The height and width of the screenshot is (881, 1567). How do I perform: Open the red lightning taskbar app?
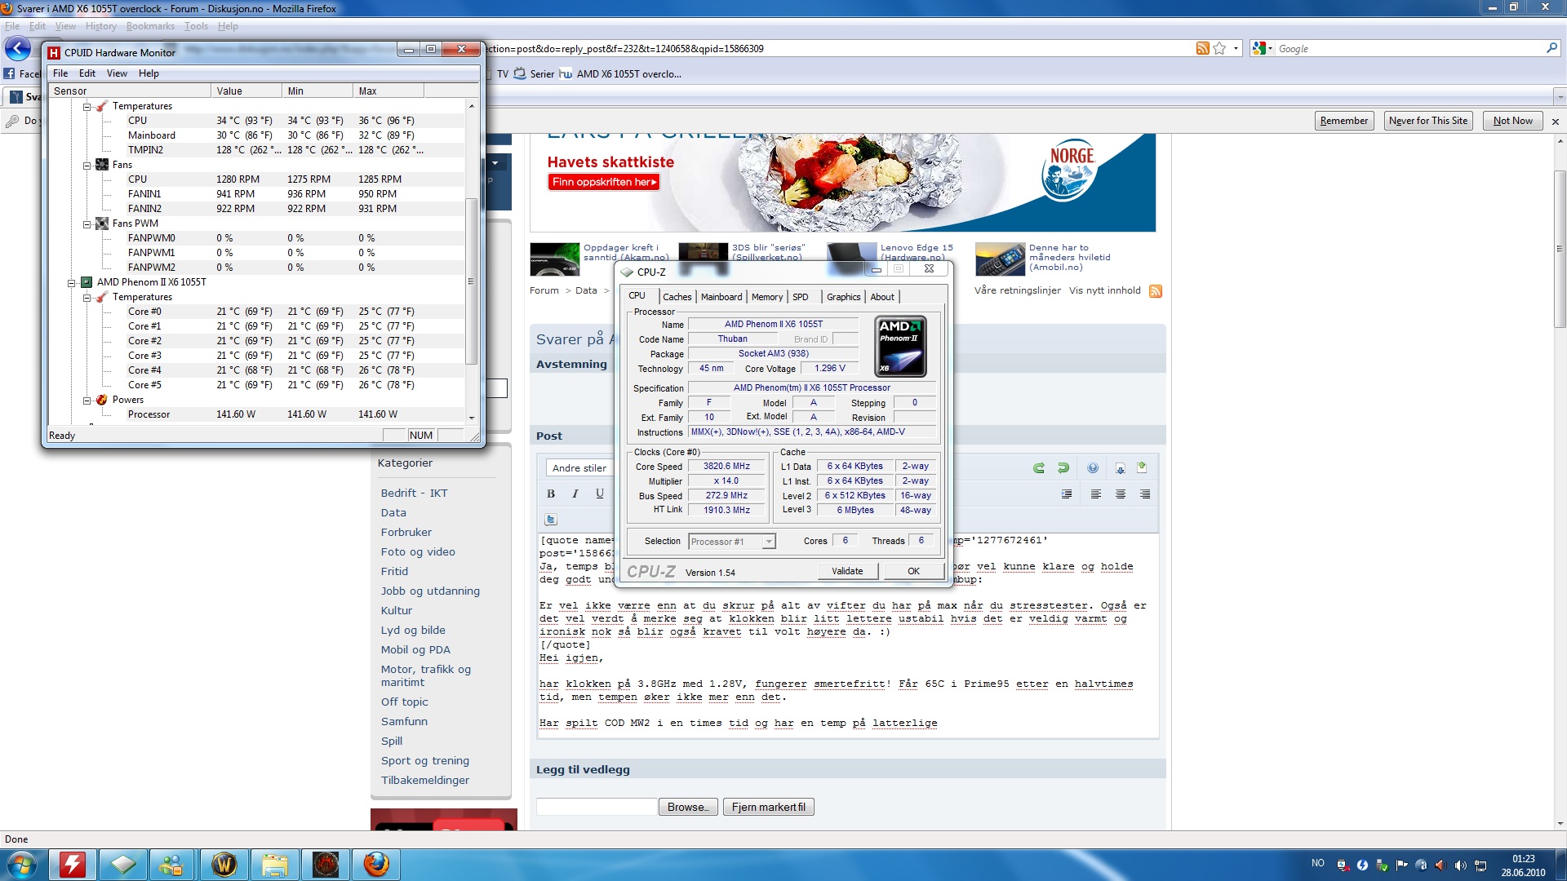[x=73, y=865]
